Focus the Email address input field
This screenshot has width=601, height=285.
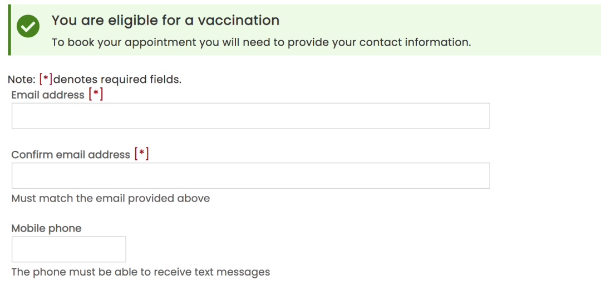click(250, 116)
